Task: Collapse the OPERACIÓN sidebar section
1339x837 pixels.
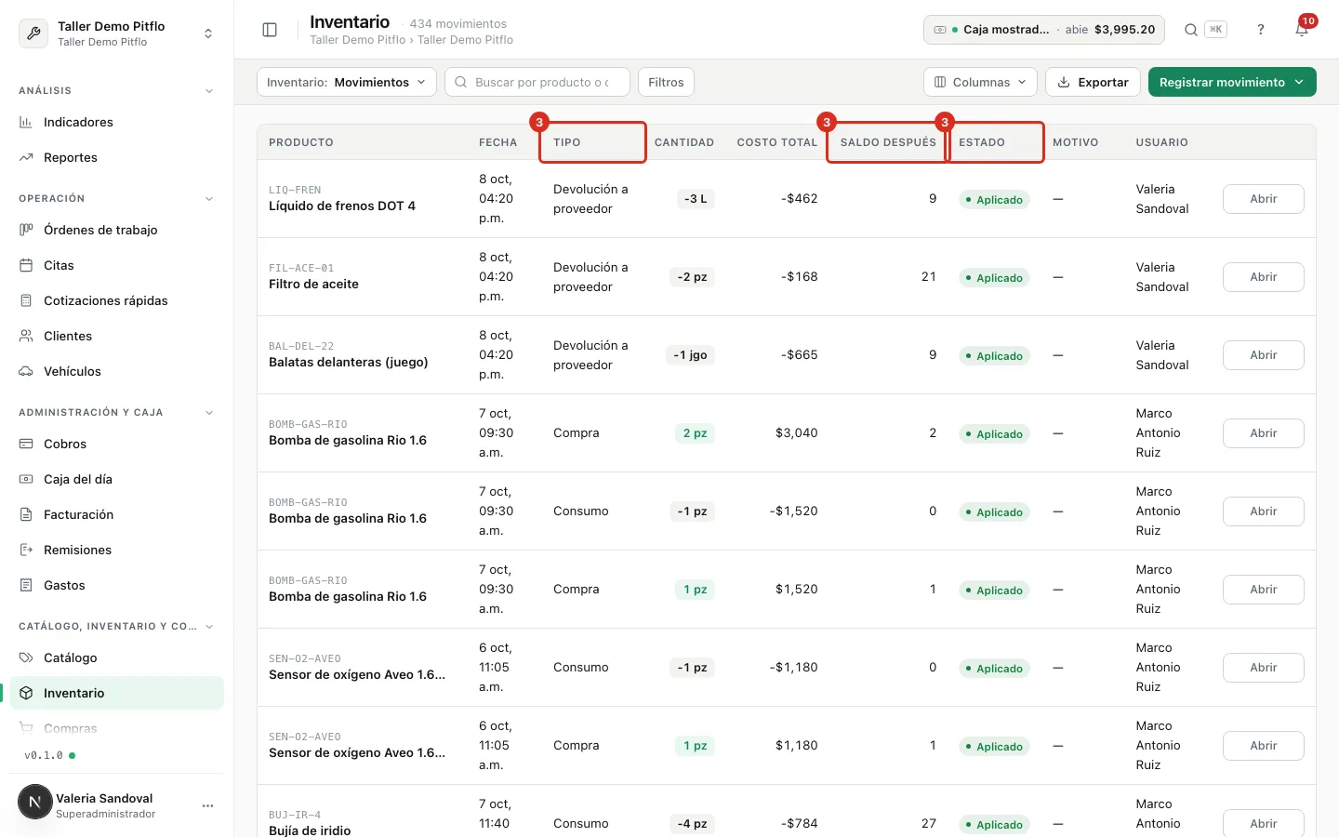Action: pyautogui.click(x=208, y=199)
